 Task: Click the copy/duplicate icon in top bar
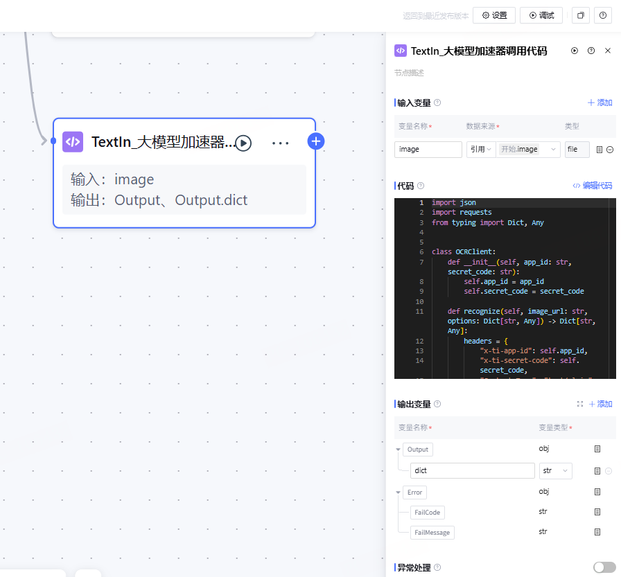coord(581,15)
